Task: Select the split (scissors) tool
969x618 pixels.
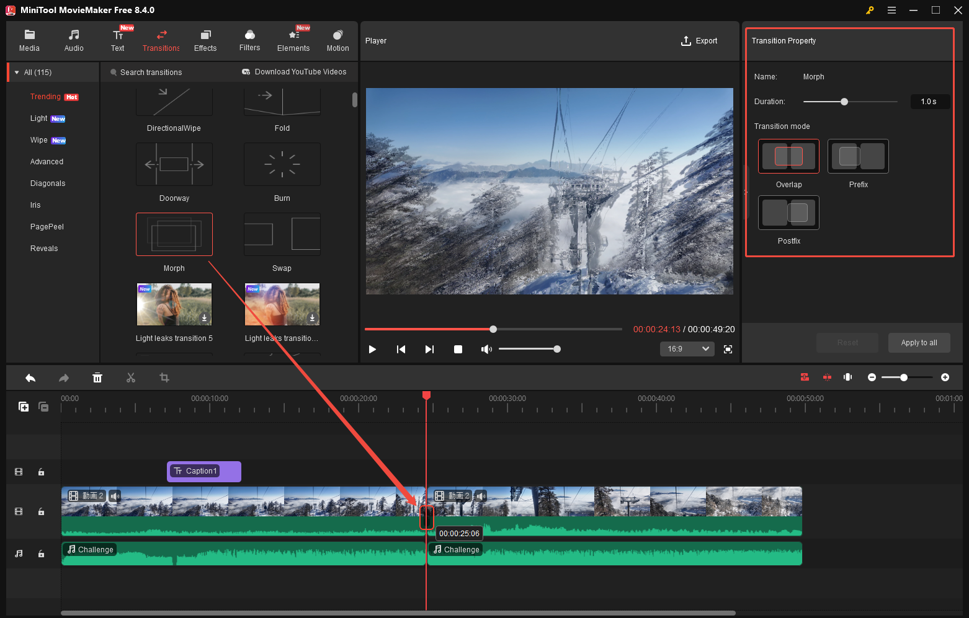Action: click(131, 377)
